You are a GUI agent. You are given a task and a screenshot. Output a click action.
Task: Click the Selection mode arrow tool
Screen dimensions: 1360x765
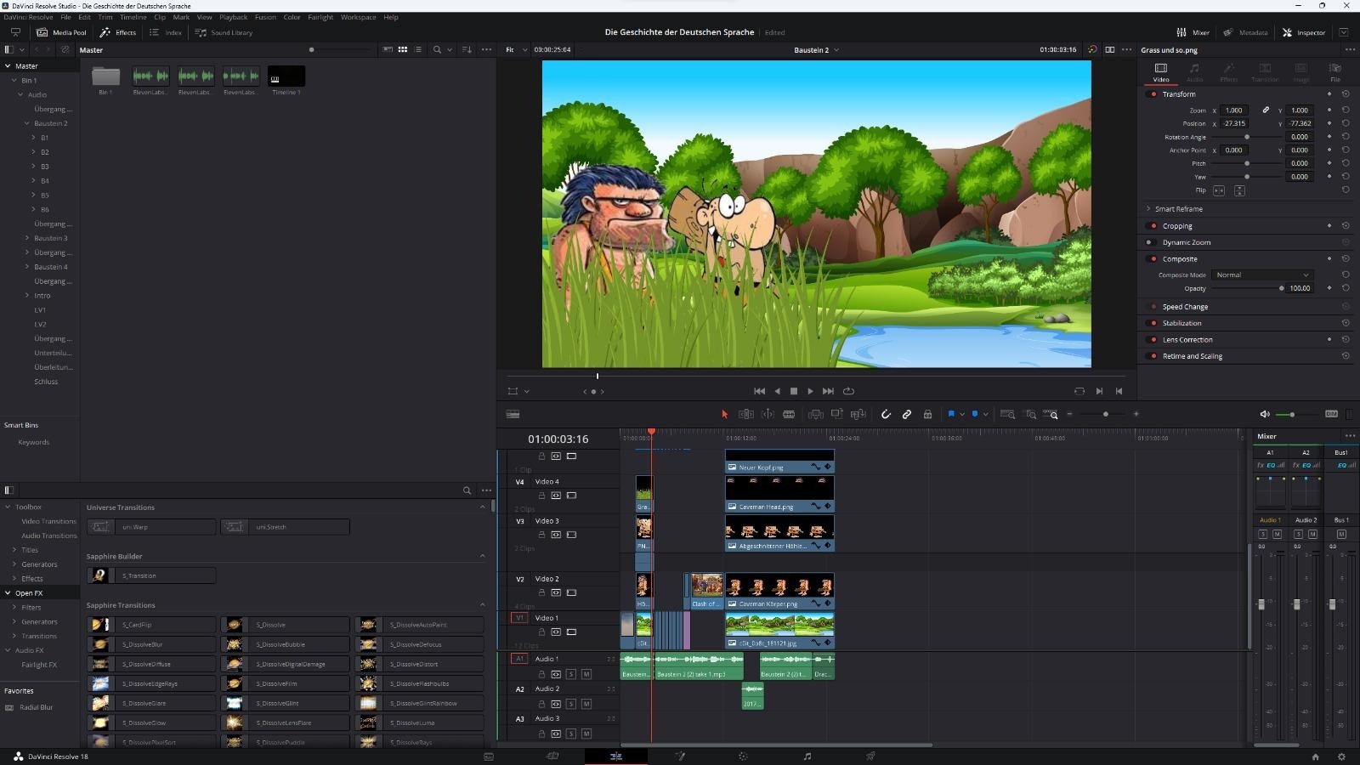(x=724, y=414)
